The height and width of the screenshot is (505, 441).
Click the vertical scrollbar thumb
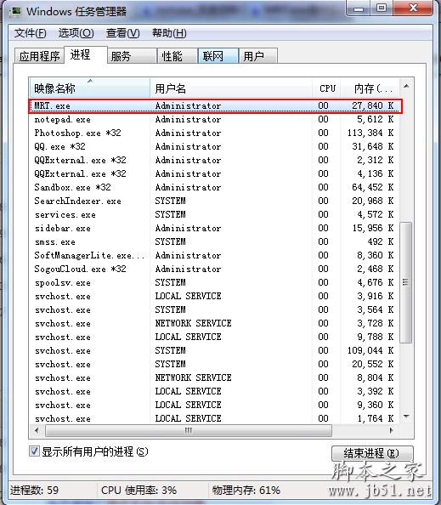coord(406,282)
